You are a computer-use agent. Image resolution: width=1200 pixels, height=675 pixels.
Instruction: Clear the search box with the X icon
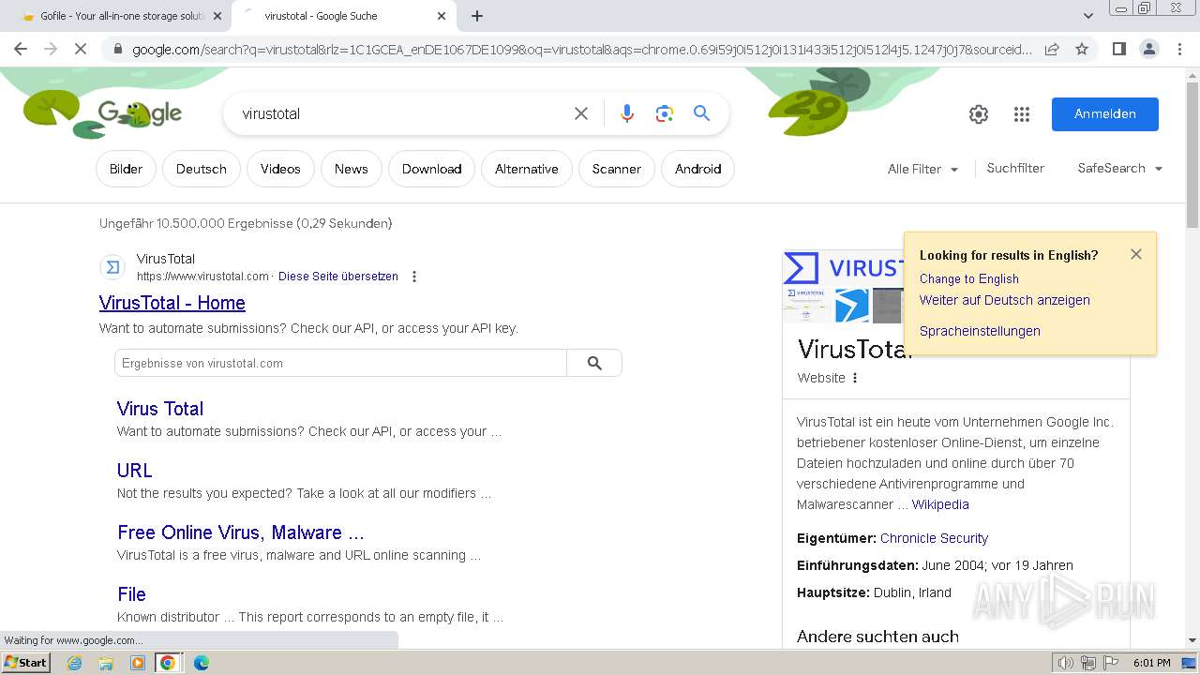[581, 113]
